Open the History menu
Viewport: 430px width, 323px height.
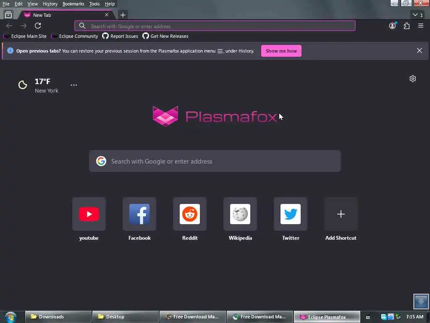tap(50, 4)
